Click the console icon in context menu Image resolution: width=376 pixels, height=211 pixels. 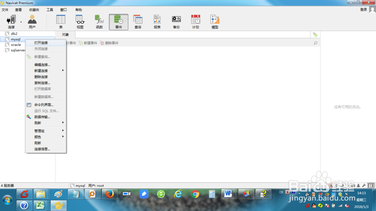(x=29, y=105)
